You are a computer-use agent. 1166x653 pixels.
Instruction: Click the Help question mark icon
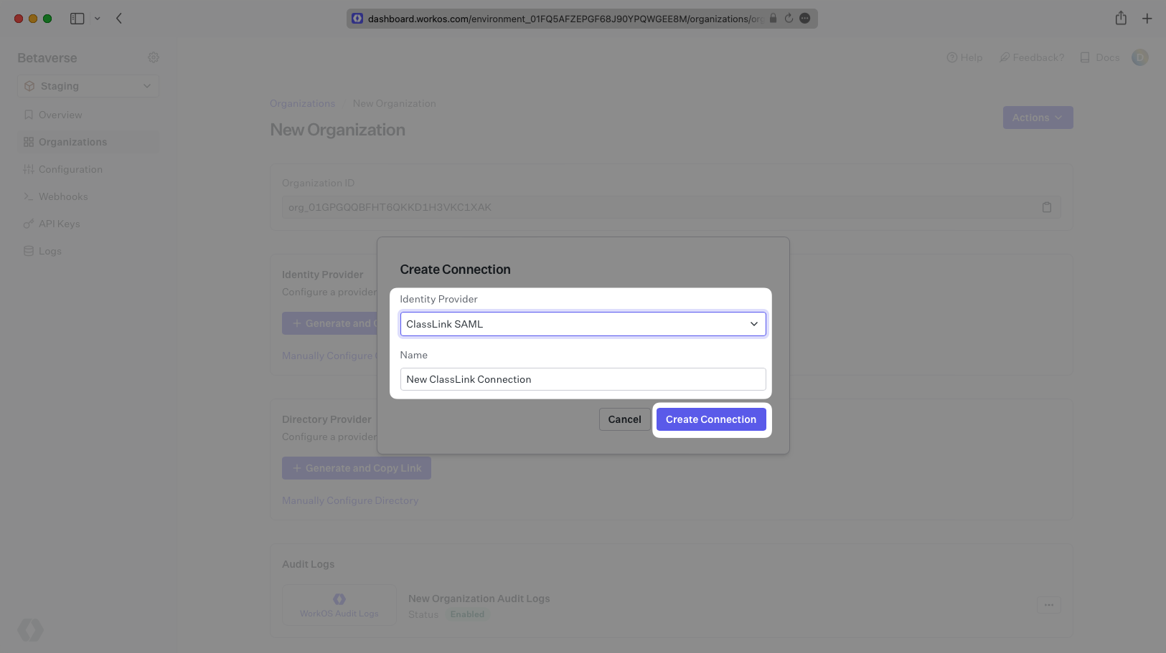[952, 57]
